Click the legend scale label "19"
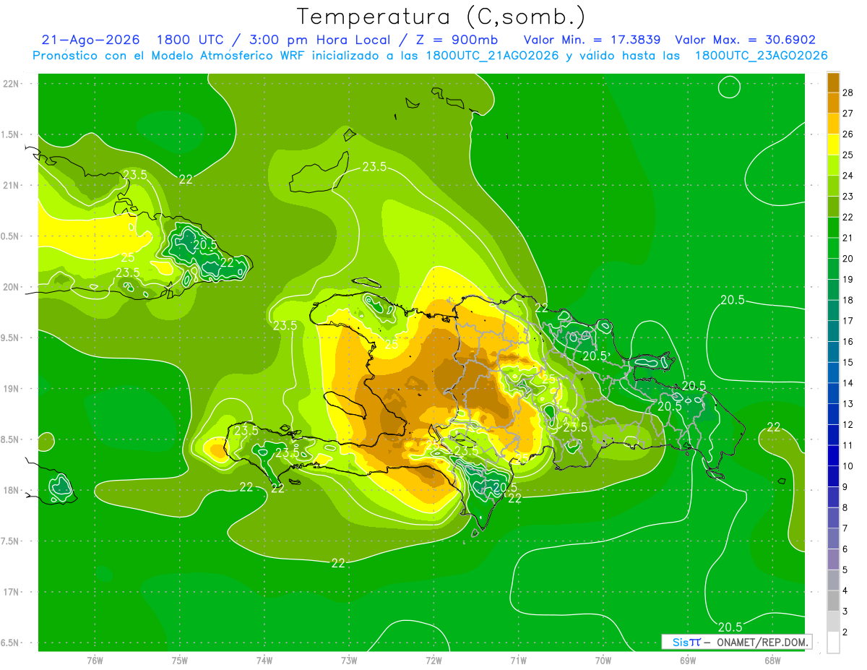This screenshot has height=670, width=867. (849, 279)
